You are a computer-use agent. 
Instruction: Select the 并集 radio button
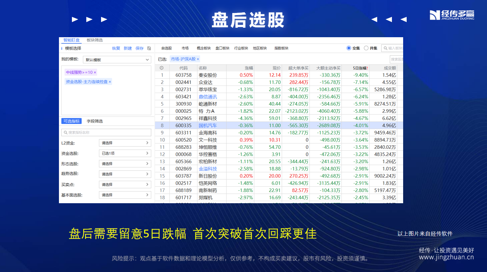point(366,48)
